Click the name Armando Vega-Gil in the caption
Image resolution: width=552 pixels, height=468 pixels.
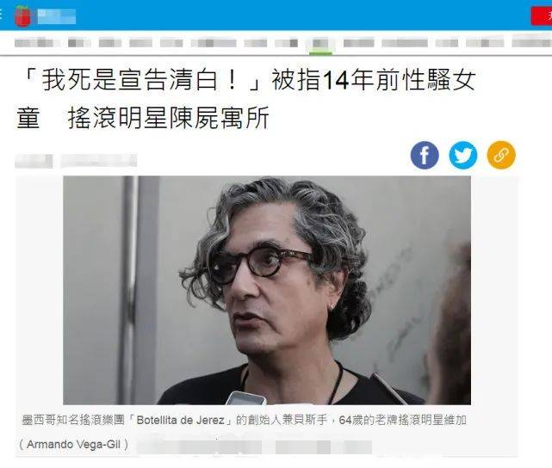coord(74,445)
